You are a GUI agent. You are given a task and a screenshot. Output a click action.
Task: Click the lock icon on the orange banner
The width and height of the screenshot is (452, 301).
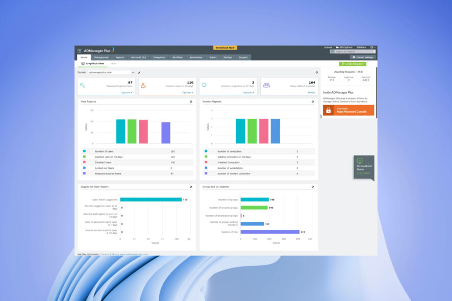[x=329, y=110]
